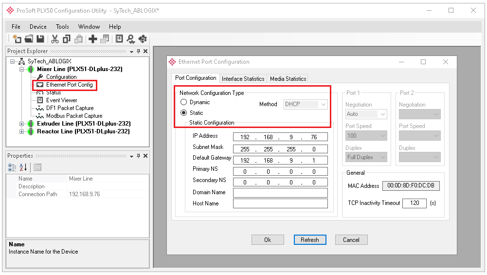
Task: Switch to Media Statistics tab
Action: (288, 79)
